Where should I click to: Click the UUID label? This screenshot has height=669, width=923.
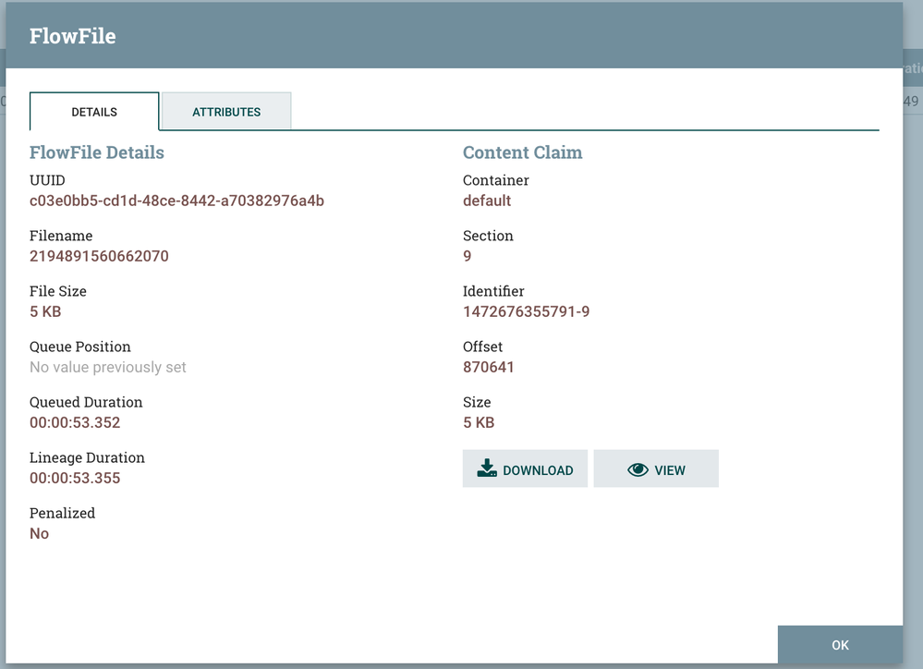pyautogui.click(x=47, y=180)
